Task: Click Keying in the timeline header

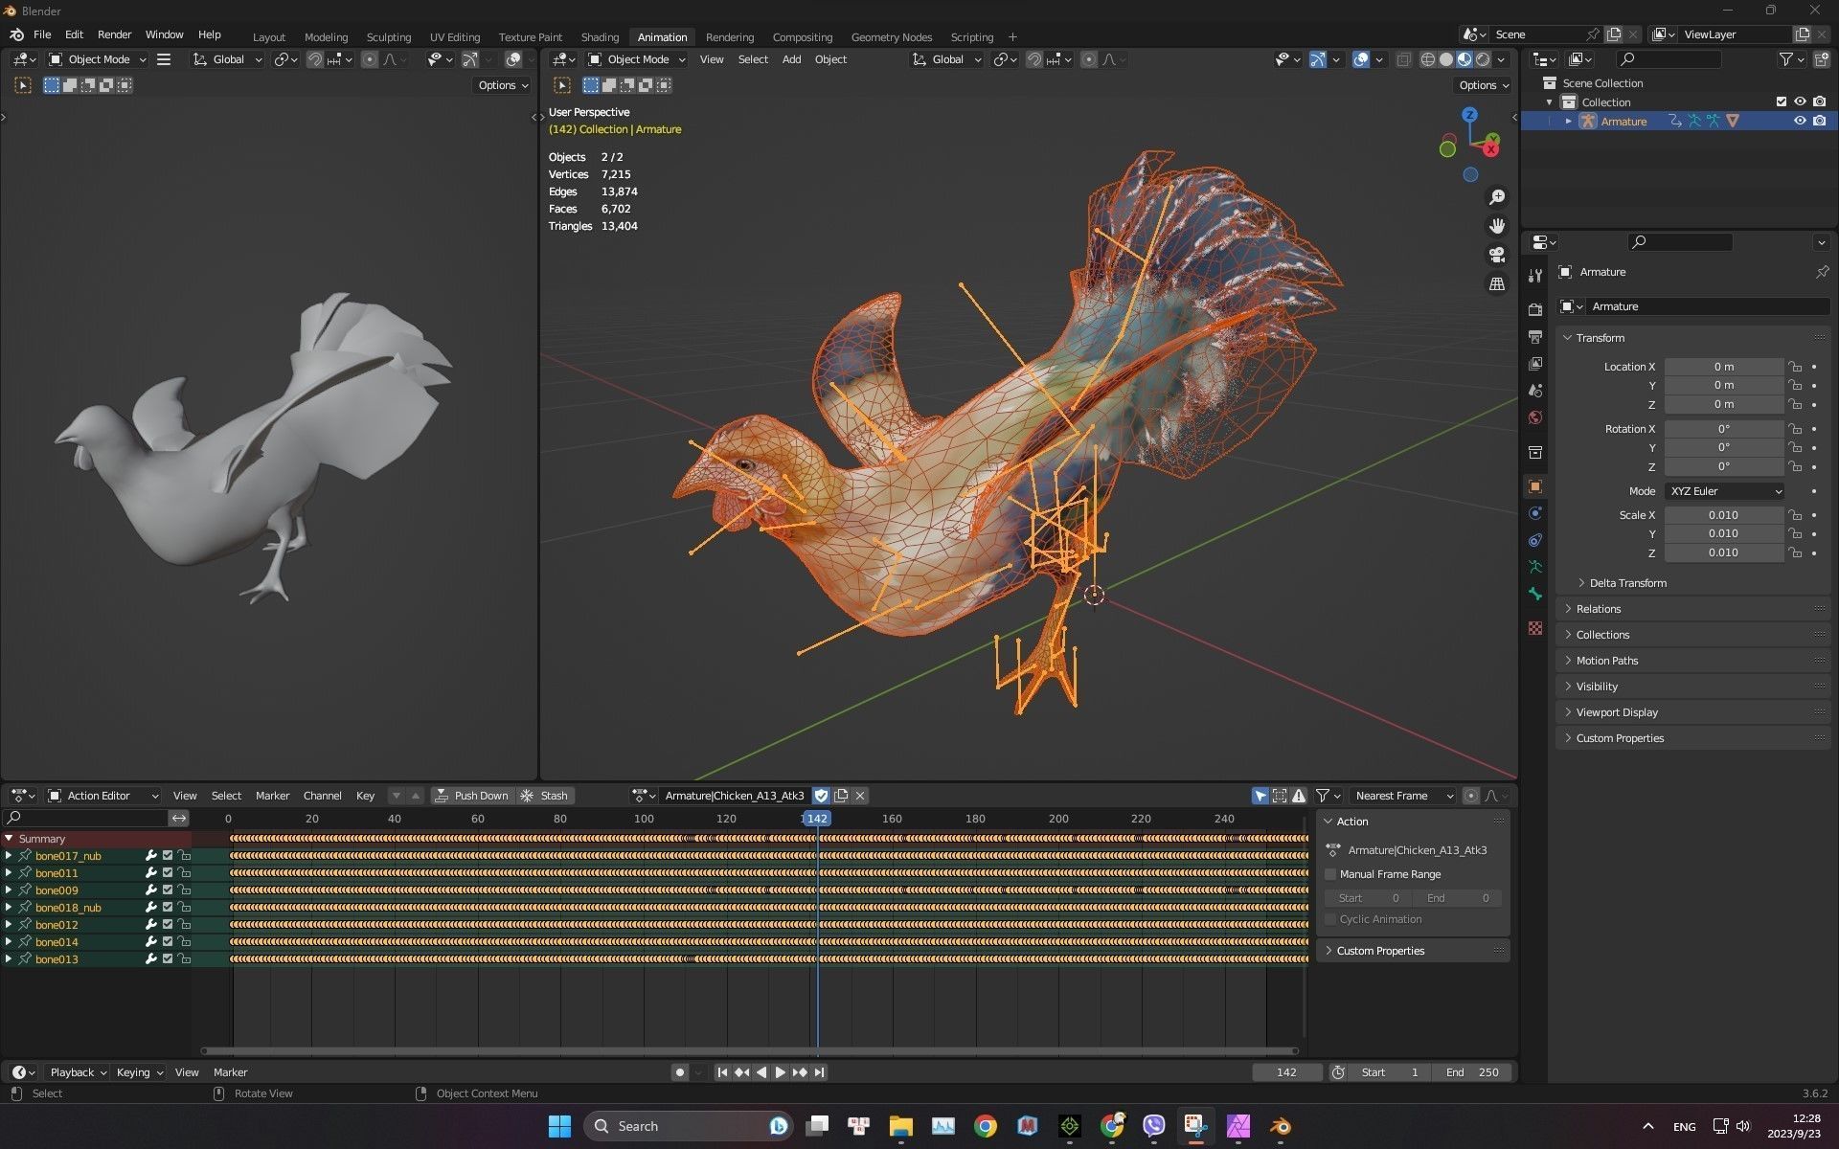Action: click(x=139, y=1072)
